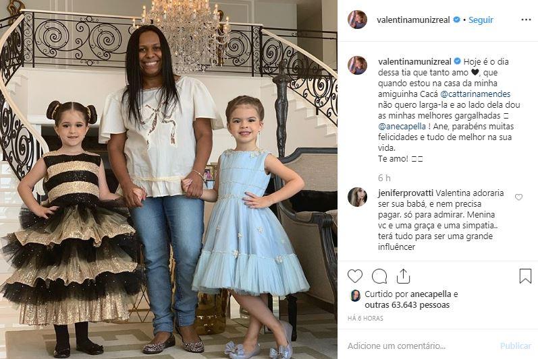Follow the account via the Seguir link
This screenshot has height=359, width=538.
(x=481, y=20)
